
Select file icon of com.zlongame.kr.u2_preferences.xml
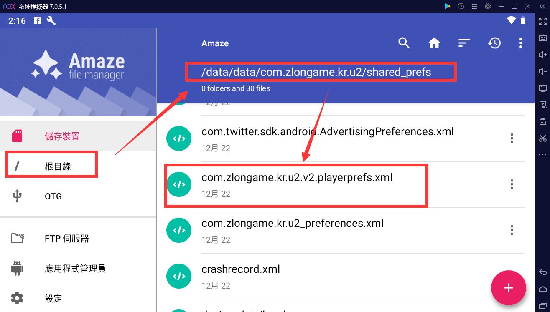pos(179,230)
